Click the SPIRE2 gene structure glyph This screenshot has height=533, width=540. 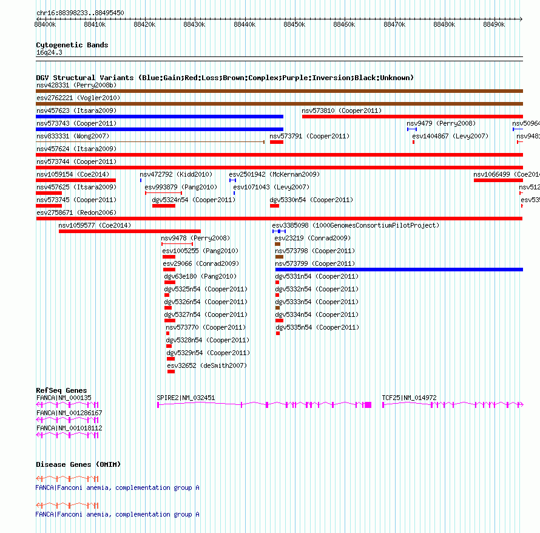click(x=264, y=404)
